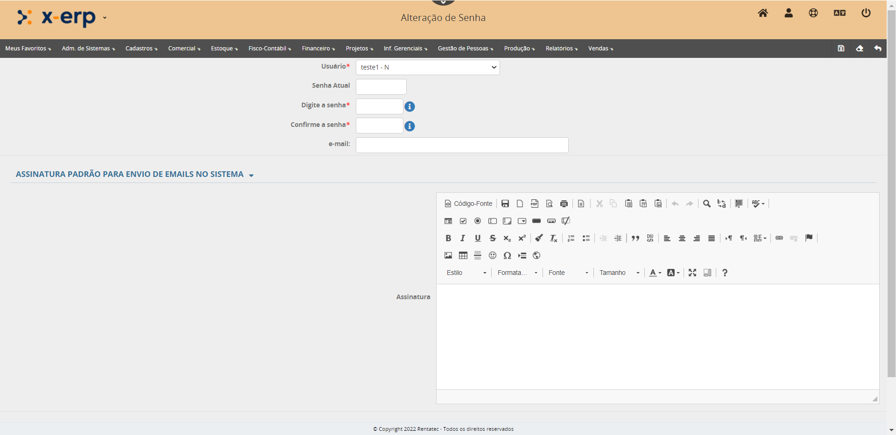The width and height of the screenshot is (896, 435).
Task: Toggle italic formatting in editor
Action: pos(463,238)
